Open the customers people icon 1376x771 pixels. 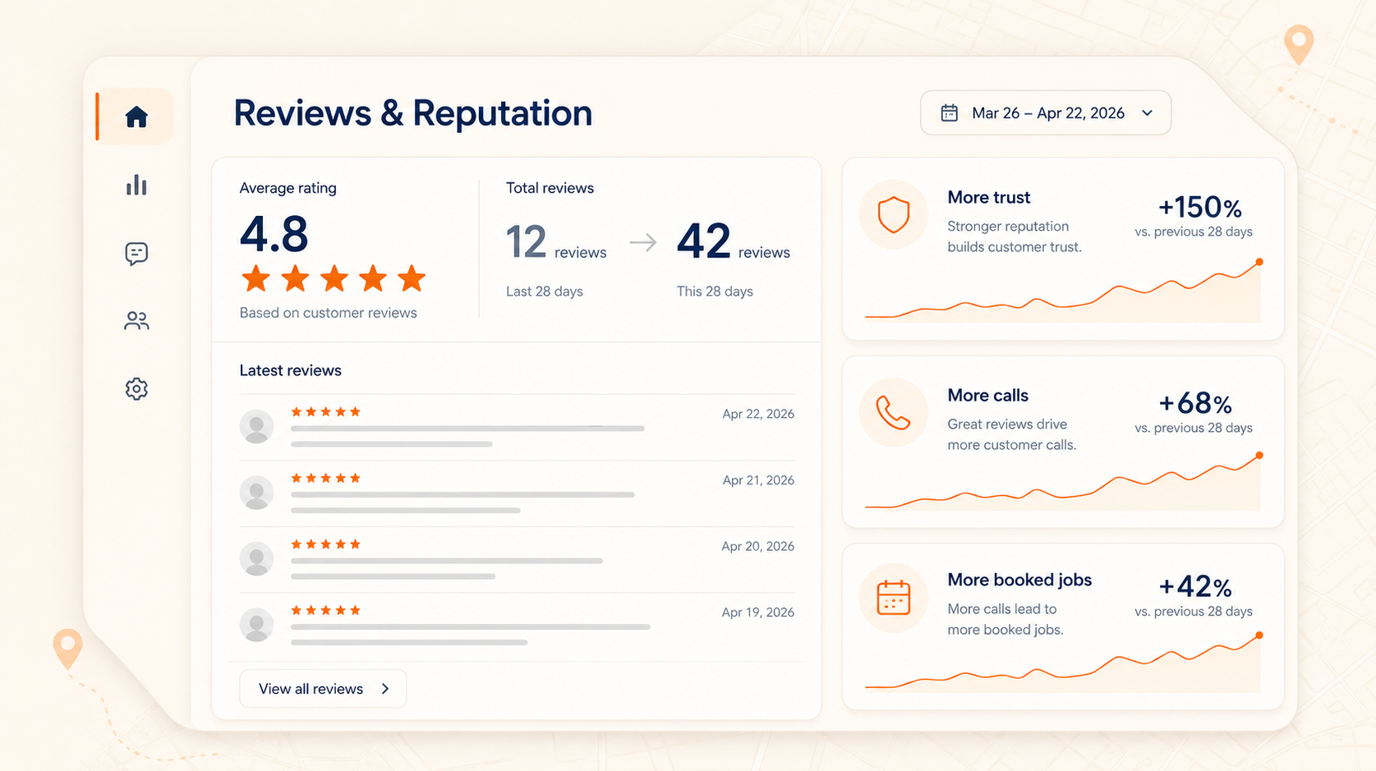point(136,320)
